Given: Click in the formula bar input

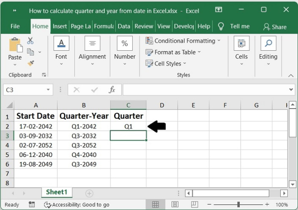Looking at the screenshot, I should 205,89.
